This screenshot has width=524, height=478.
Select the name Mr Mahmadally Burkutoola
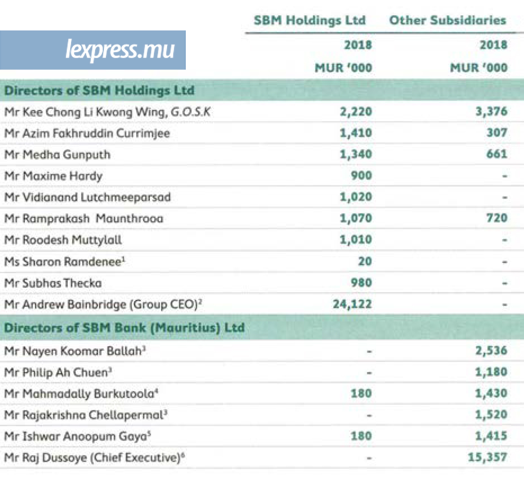81,394
